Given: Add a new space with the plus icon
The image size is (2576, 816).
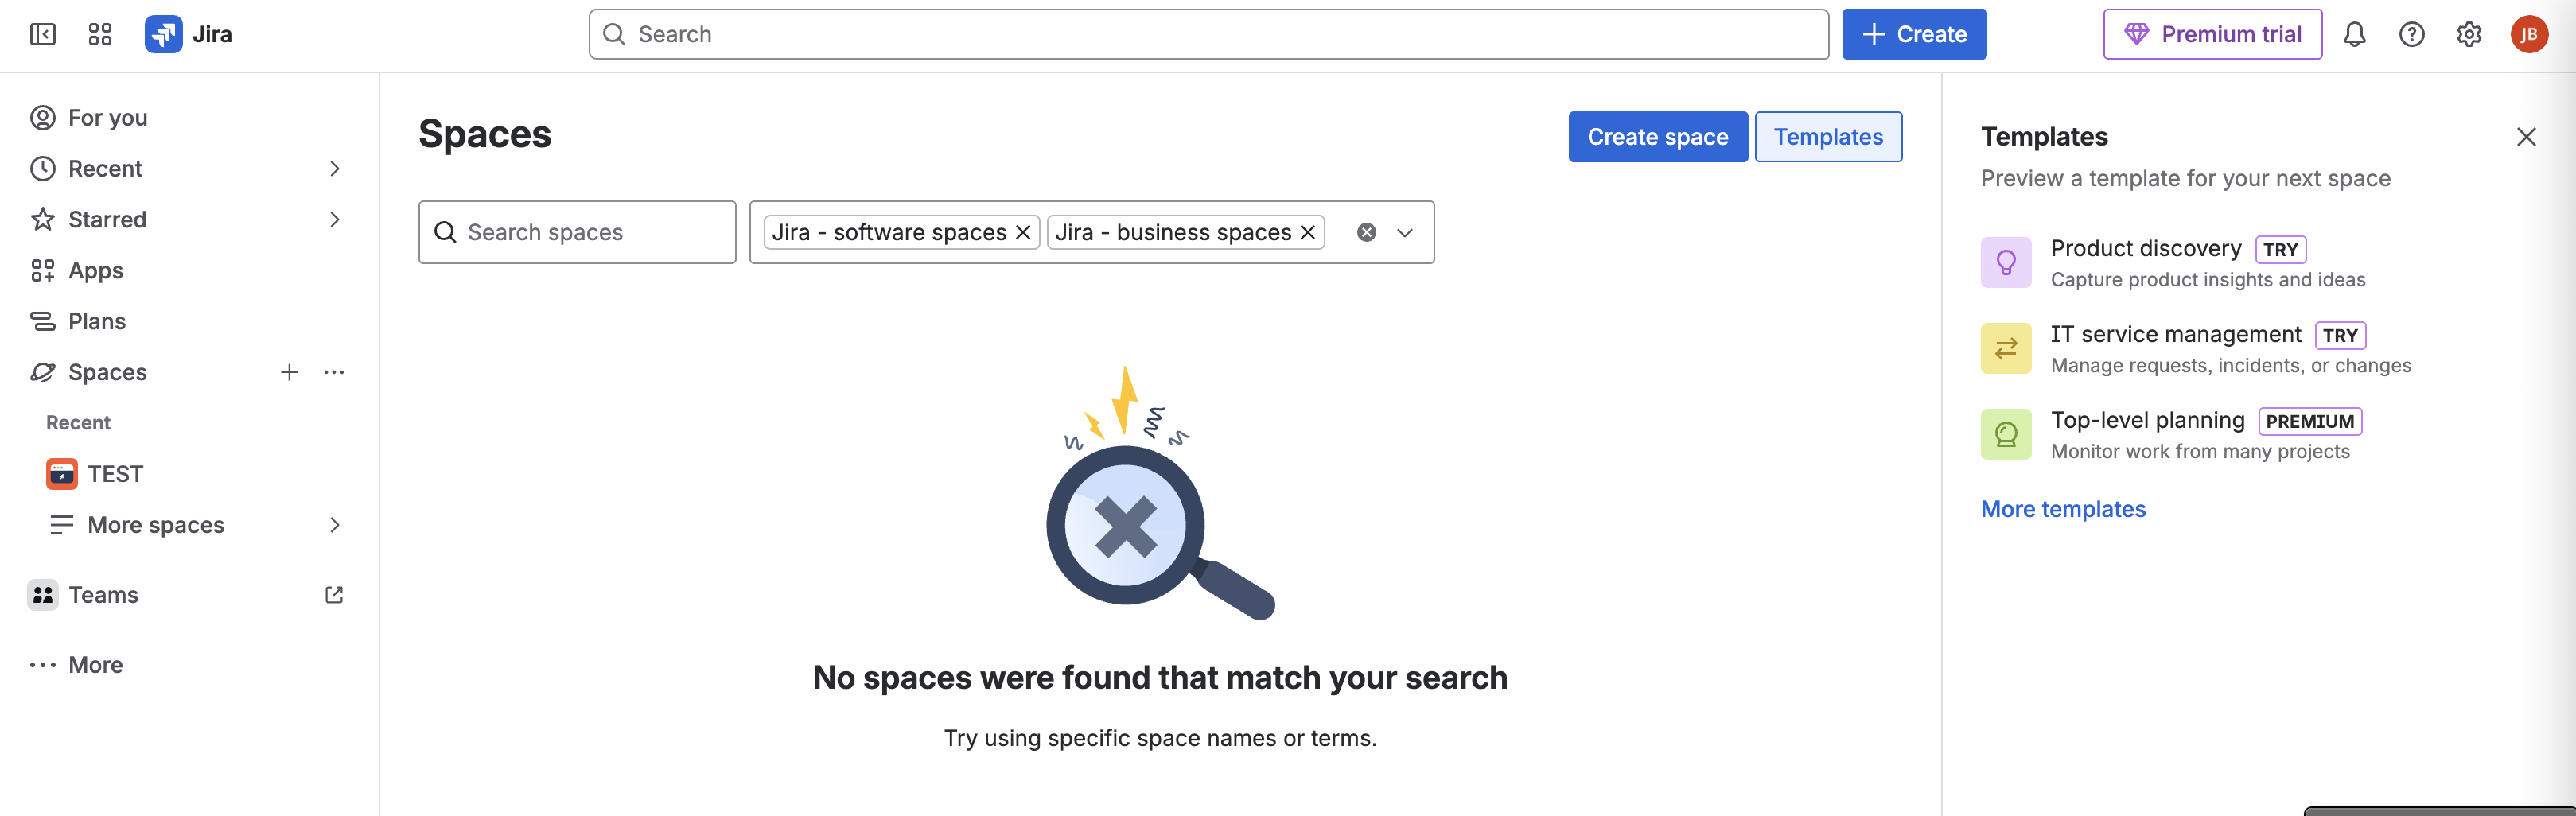Looking at the screenshot, I should pyautogui.click(x=289, y=372).
